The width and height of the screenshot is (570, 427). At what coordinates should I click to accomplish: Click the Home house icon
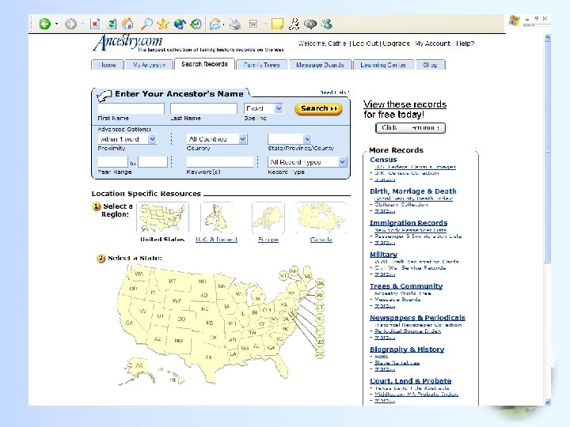pos(127,25)
